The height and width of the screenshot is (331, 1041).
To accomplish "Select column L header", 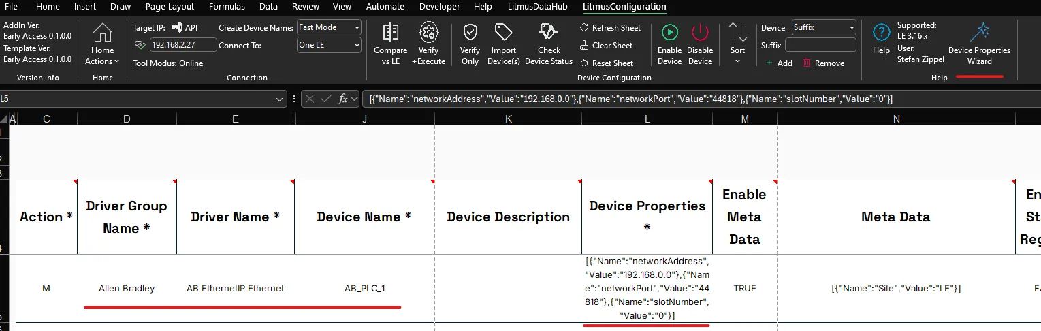I will [x=647, y=119].
